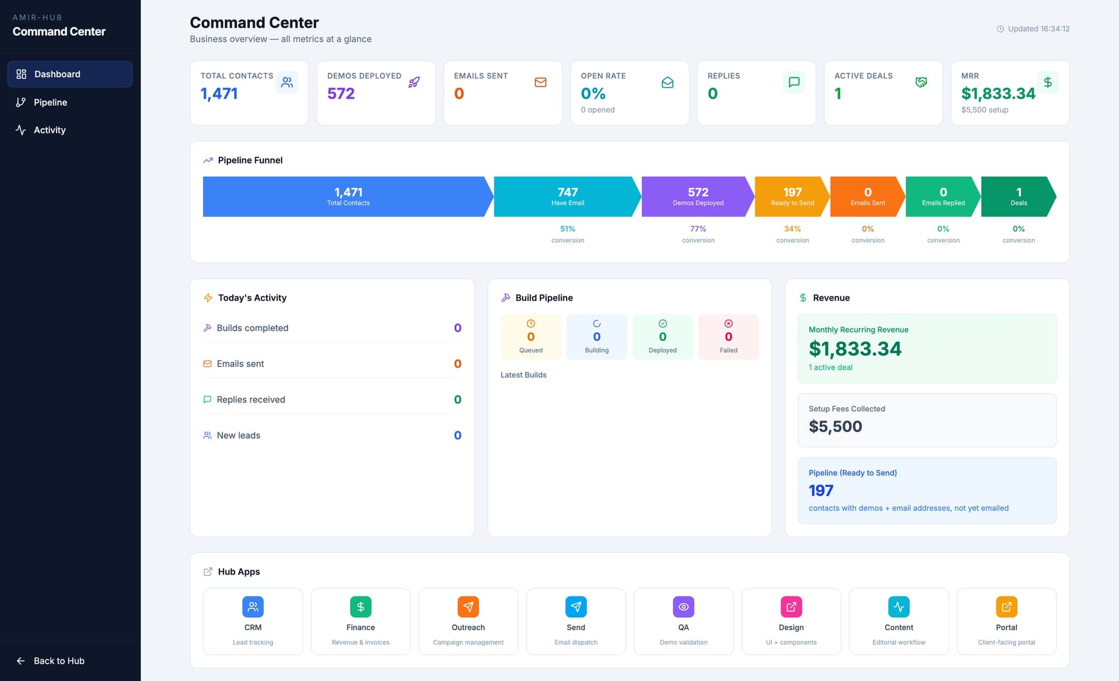Select the Failed builds counter
Viewport: 1119px width, 681px height.
tap(728, 337)
